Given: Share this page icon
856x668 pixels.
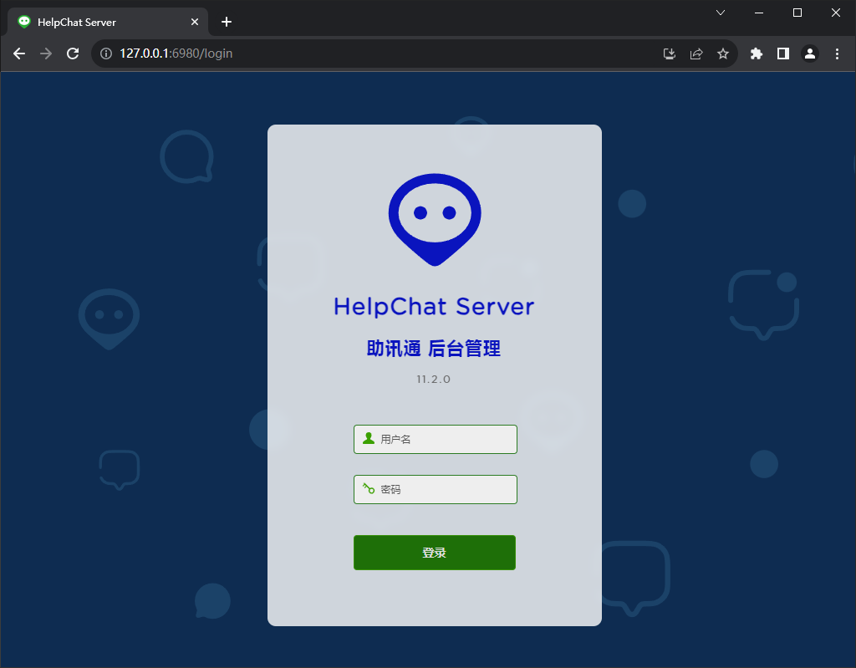Looking at the screenshot, I should [x=696, y=54].
